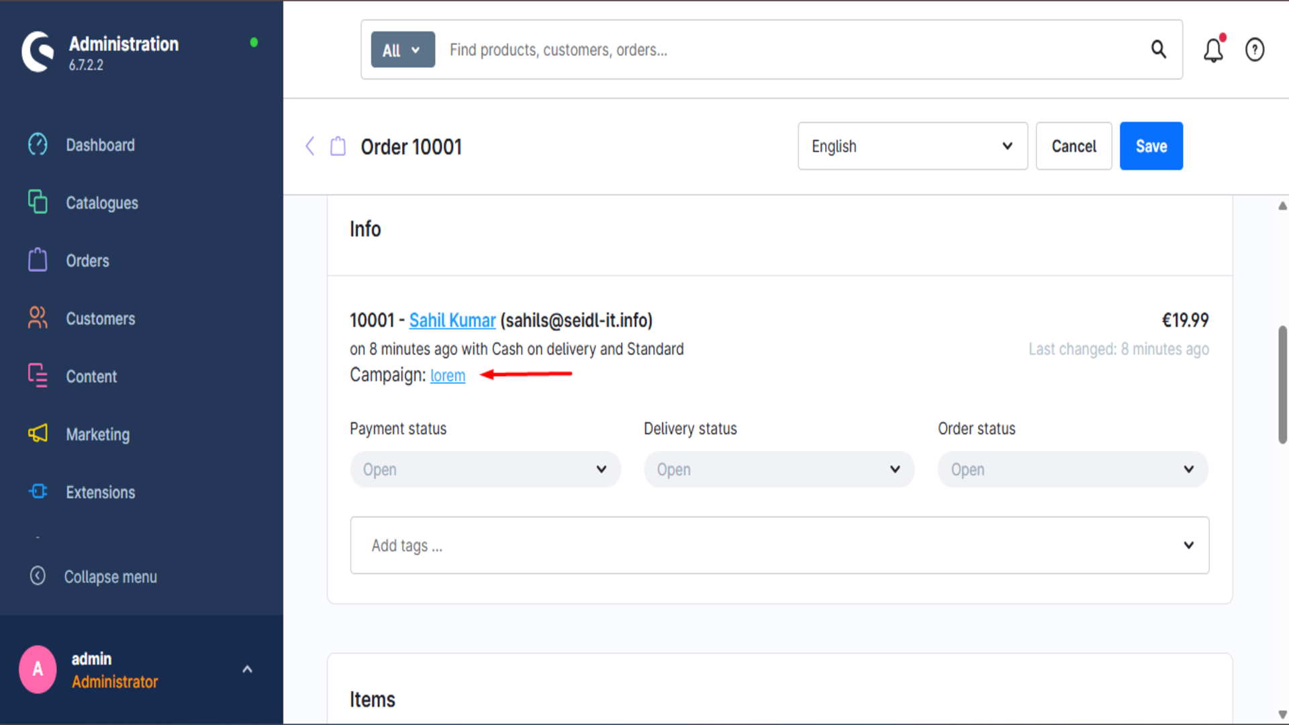The image size is (1289, 725).
Task: Open the Sahil Kumar customer link
Action: (x=452, y=320)
